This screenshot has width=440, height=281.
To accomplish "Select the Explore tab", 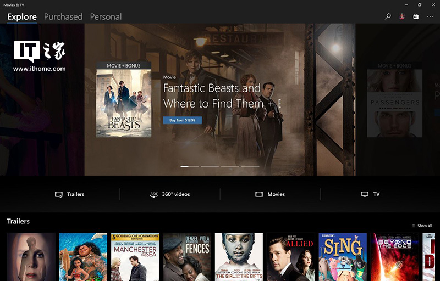I will tap(22, 17).
